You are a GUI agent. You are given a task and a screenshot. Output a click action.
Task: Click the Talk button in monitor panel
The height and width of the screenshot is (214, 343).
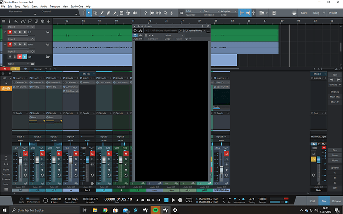point(335,74)
